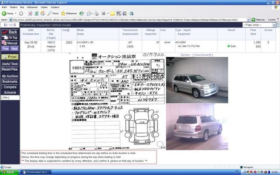Open the Bookmarks sidebar link
This screenshot has width=280, height=175.
click(10, 82)
